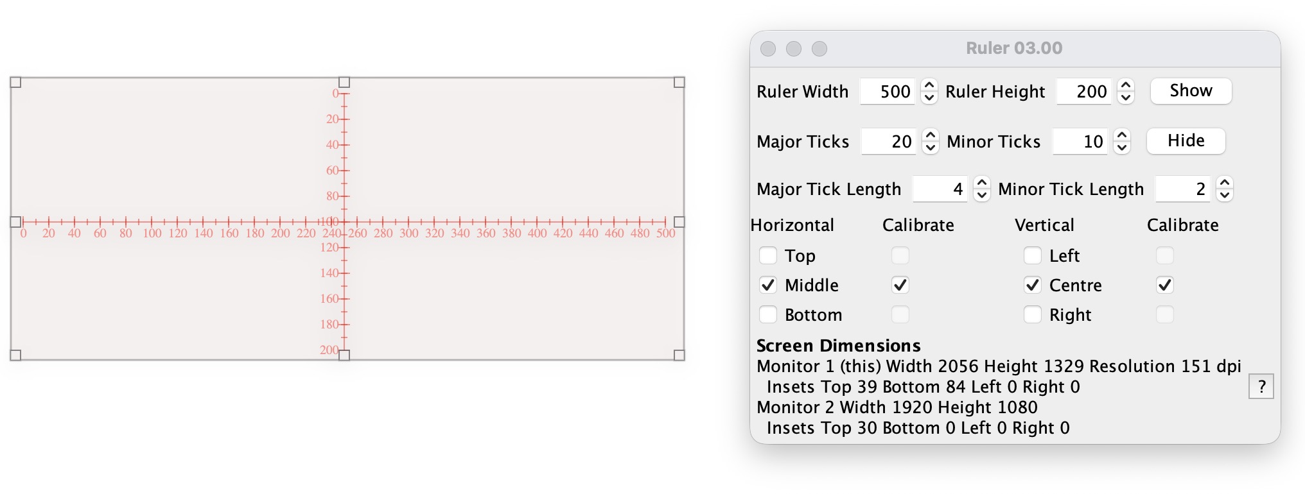1305x494 pixels.
Task: Disable Calibrate for the Centre ruler
Action: tap(1165, 285)
